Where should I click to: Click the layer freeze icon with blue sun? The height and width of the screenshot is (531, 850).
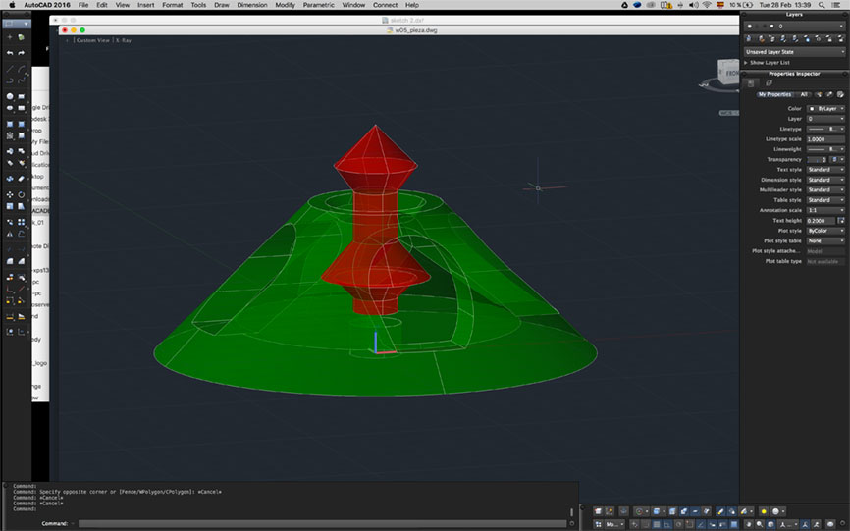(x=807, y=38)
